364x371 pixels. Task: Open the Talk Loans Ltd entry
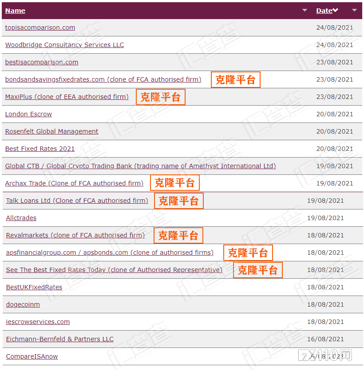(x=76, y=201)
